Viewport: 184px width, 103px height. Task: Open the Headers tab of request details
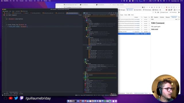click(156, 17)
